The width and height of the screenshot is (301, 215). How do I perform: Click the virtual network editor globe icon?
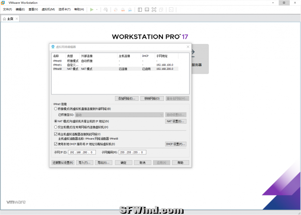53,47
